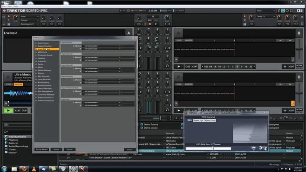Click Close button in Preferences dialog

coord(130,150)
